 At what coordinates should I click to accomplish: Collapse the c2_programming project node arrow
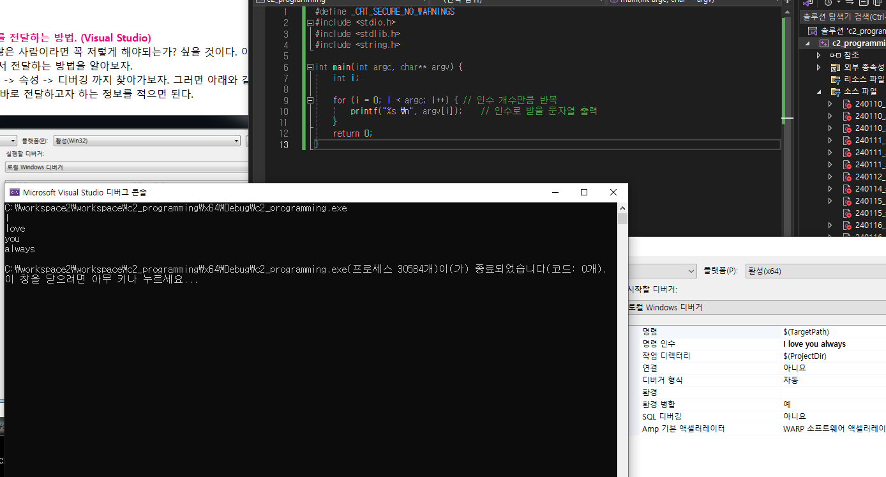coord(807,43)
